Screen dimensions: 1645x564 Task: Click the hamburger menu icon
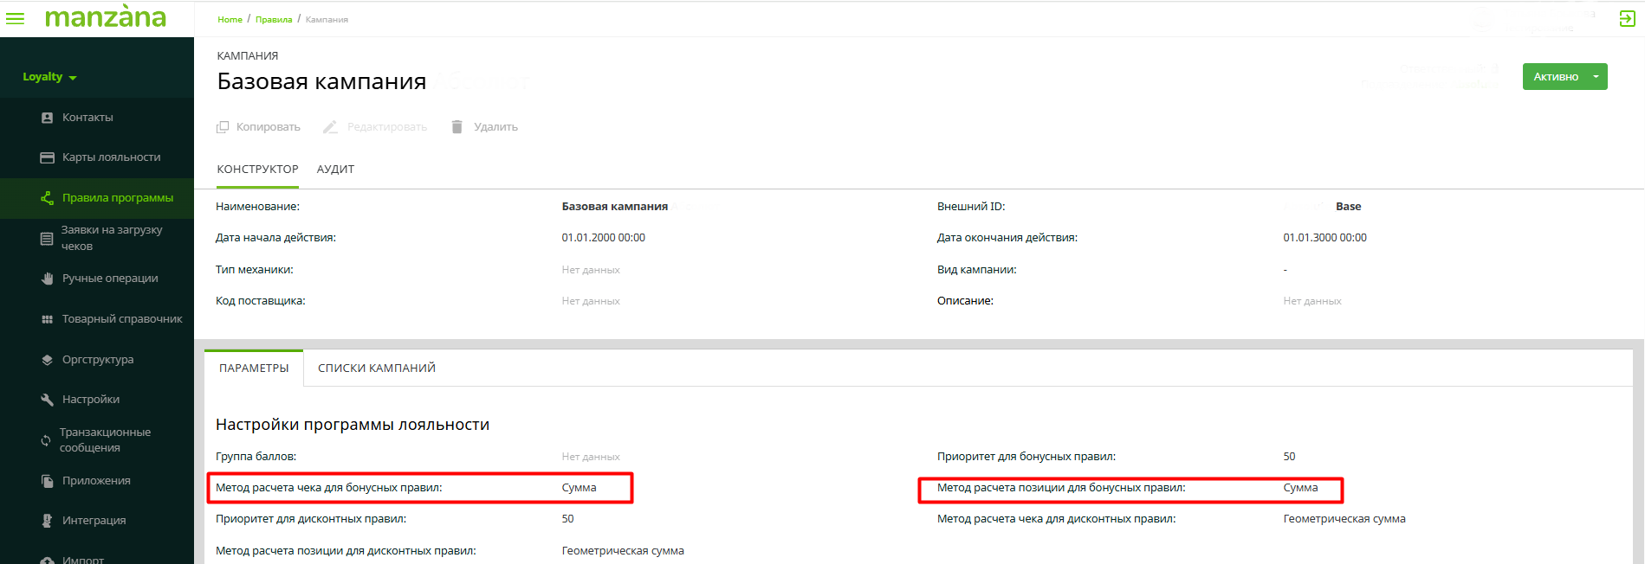click(16, 18)
